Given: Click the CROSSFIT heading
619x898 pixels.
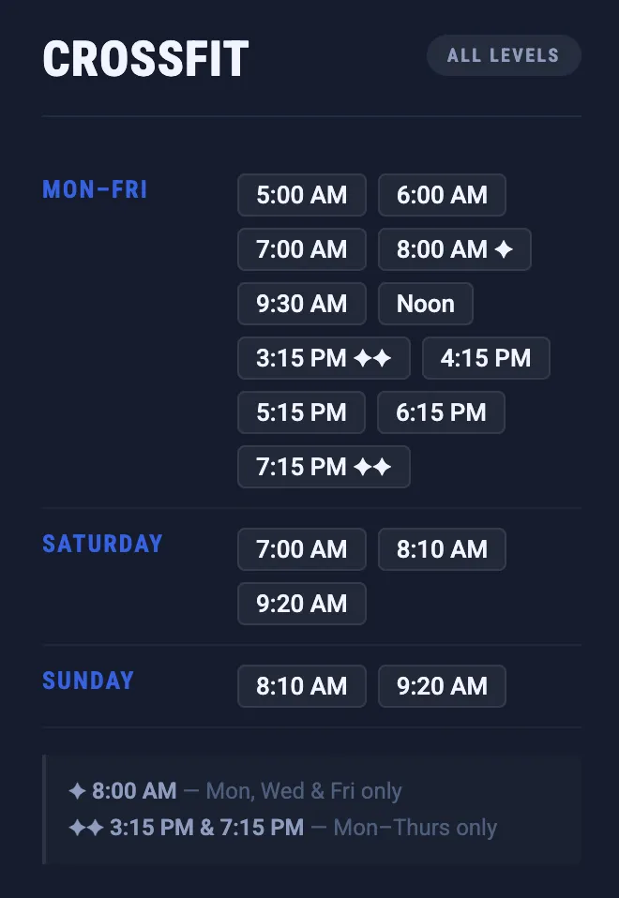Looking at the screenshot, I should [145, 59].
